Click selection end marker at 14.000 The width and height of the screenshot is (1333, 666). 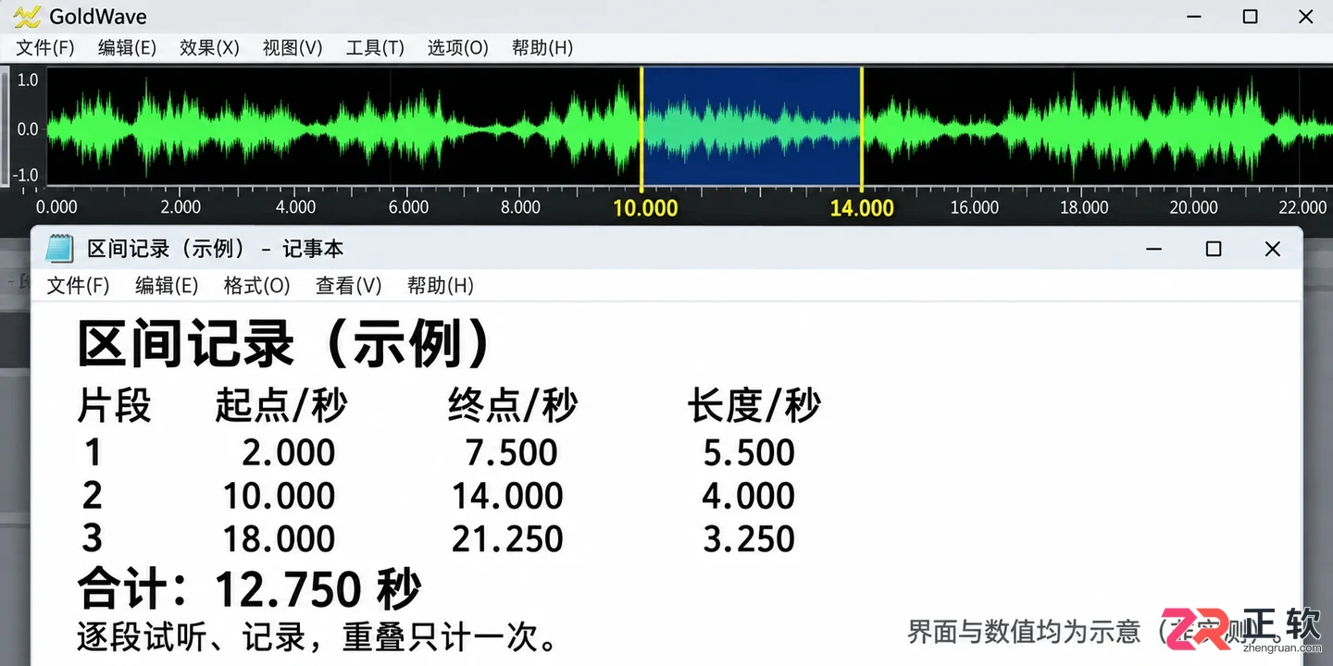pyautogui.click(x=862, y=128)
